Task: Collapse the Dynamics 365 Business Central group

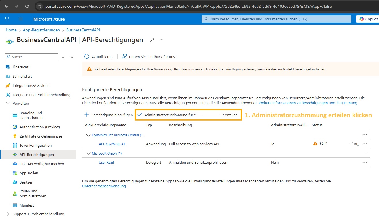Action: [x=88, y=135]
